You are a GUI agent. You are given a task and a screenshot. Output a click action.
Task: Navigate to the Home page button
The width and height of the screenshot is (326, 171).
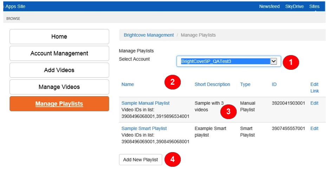(59, 37)
